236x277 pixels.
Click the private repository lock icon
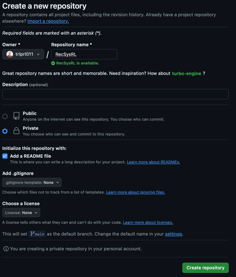point(16,131)
